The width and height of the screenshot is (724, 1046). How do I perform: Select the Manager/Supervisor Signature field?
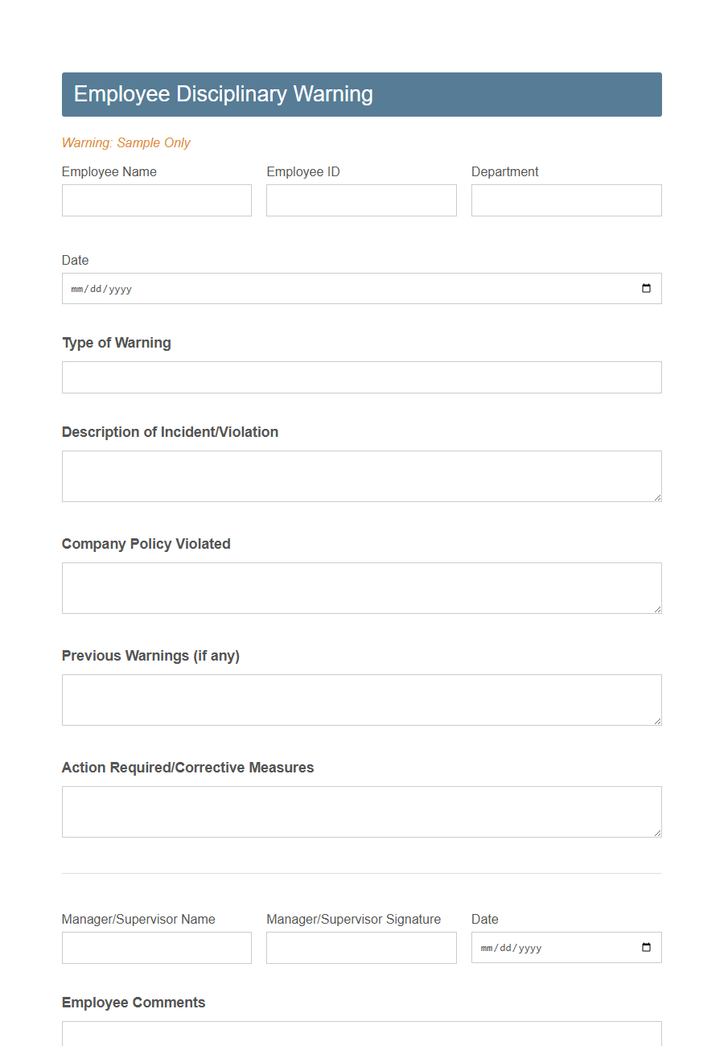(x=360, y=947)
